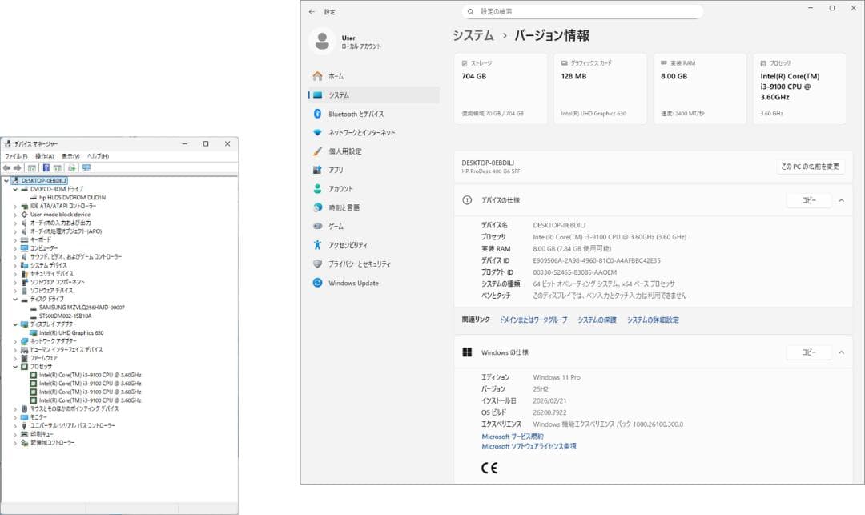Click the 印刷キュー printer icon in device tree
Screen dimensions: 865x515
coord(24,434)
